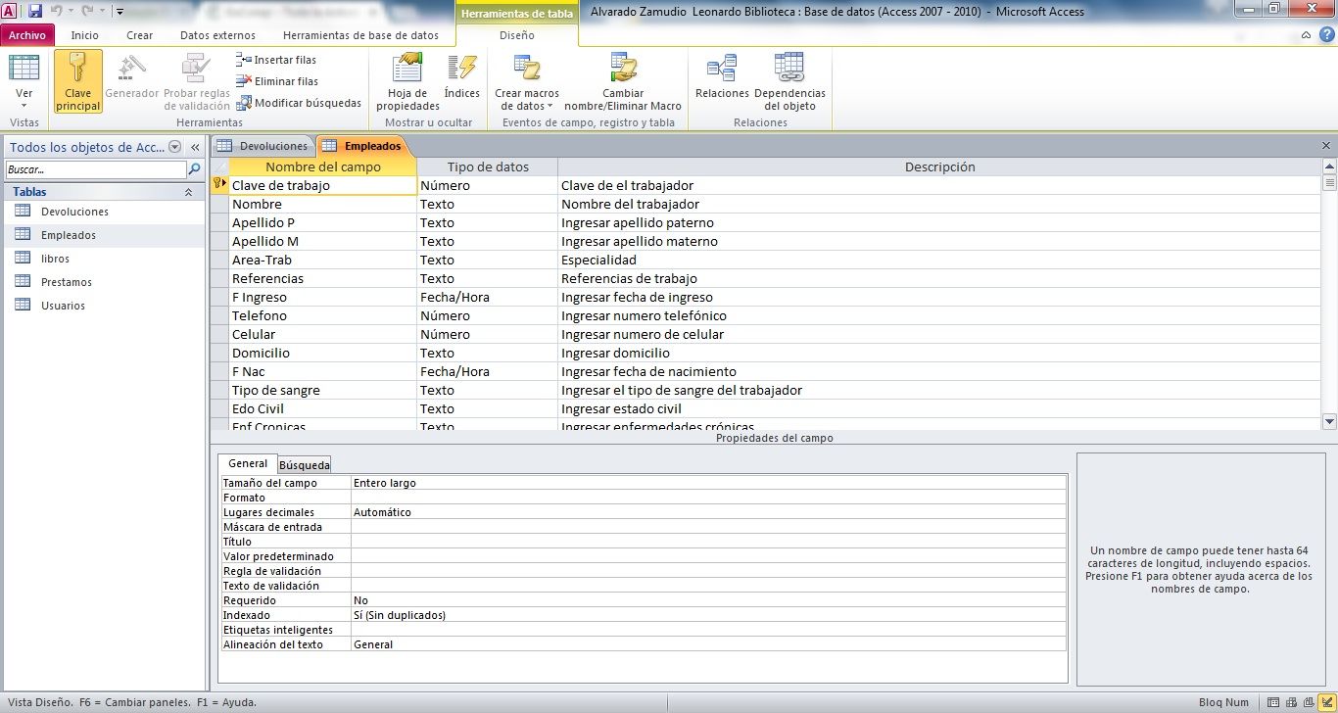
Task: Click the field grid vertical scrollbar down arrow
Action: tap(1329, 422)
